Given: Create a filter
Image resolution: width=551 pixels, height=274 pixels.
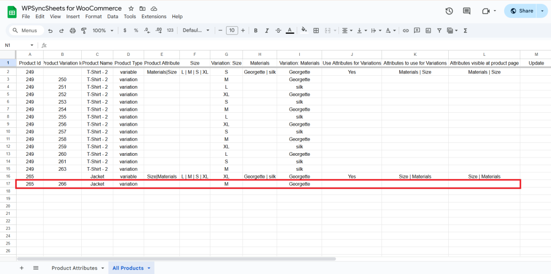Looking at the screenshot, I should coord(439,31).
